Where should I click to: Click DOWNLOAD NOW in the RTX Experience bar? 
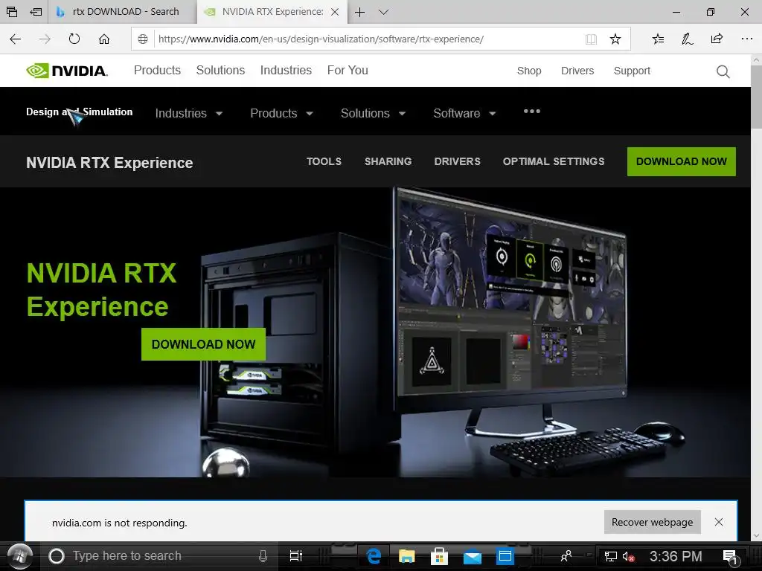point(682,161)
